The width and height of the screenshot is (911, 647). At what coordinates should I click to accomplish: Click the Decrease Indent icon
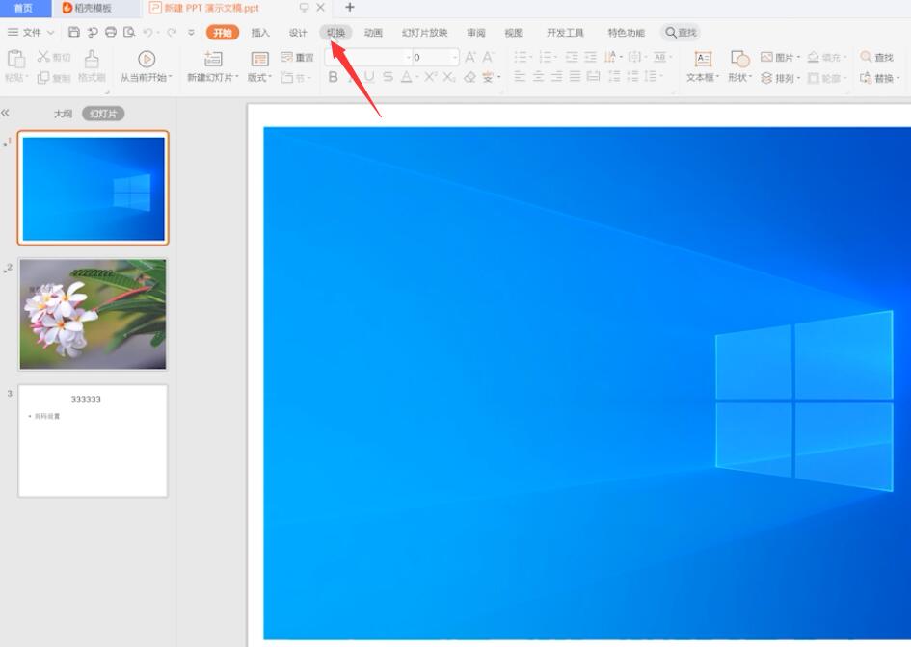[572, 56]
